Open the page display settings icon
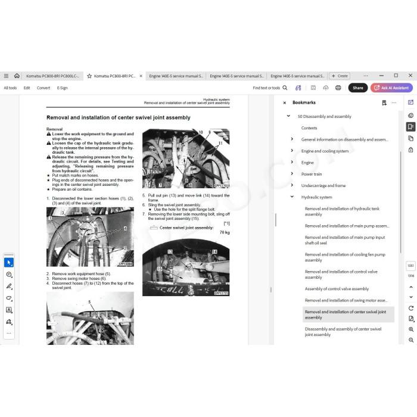Screen dimensions: 417x417 (x=411, y=319)
